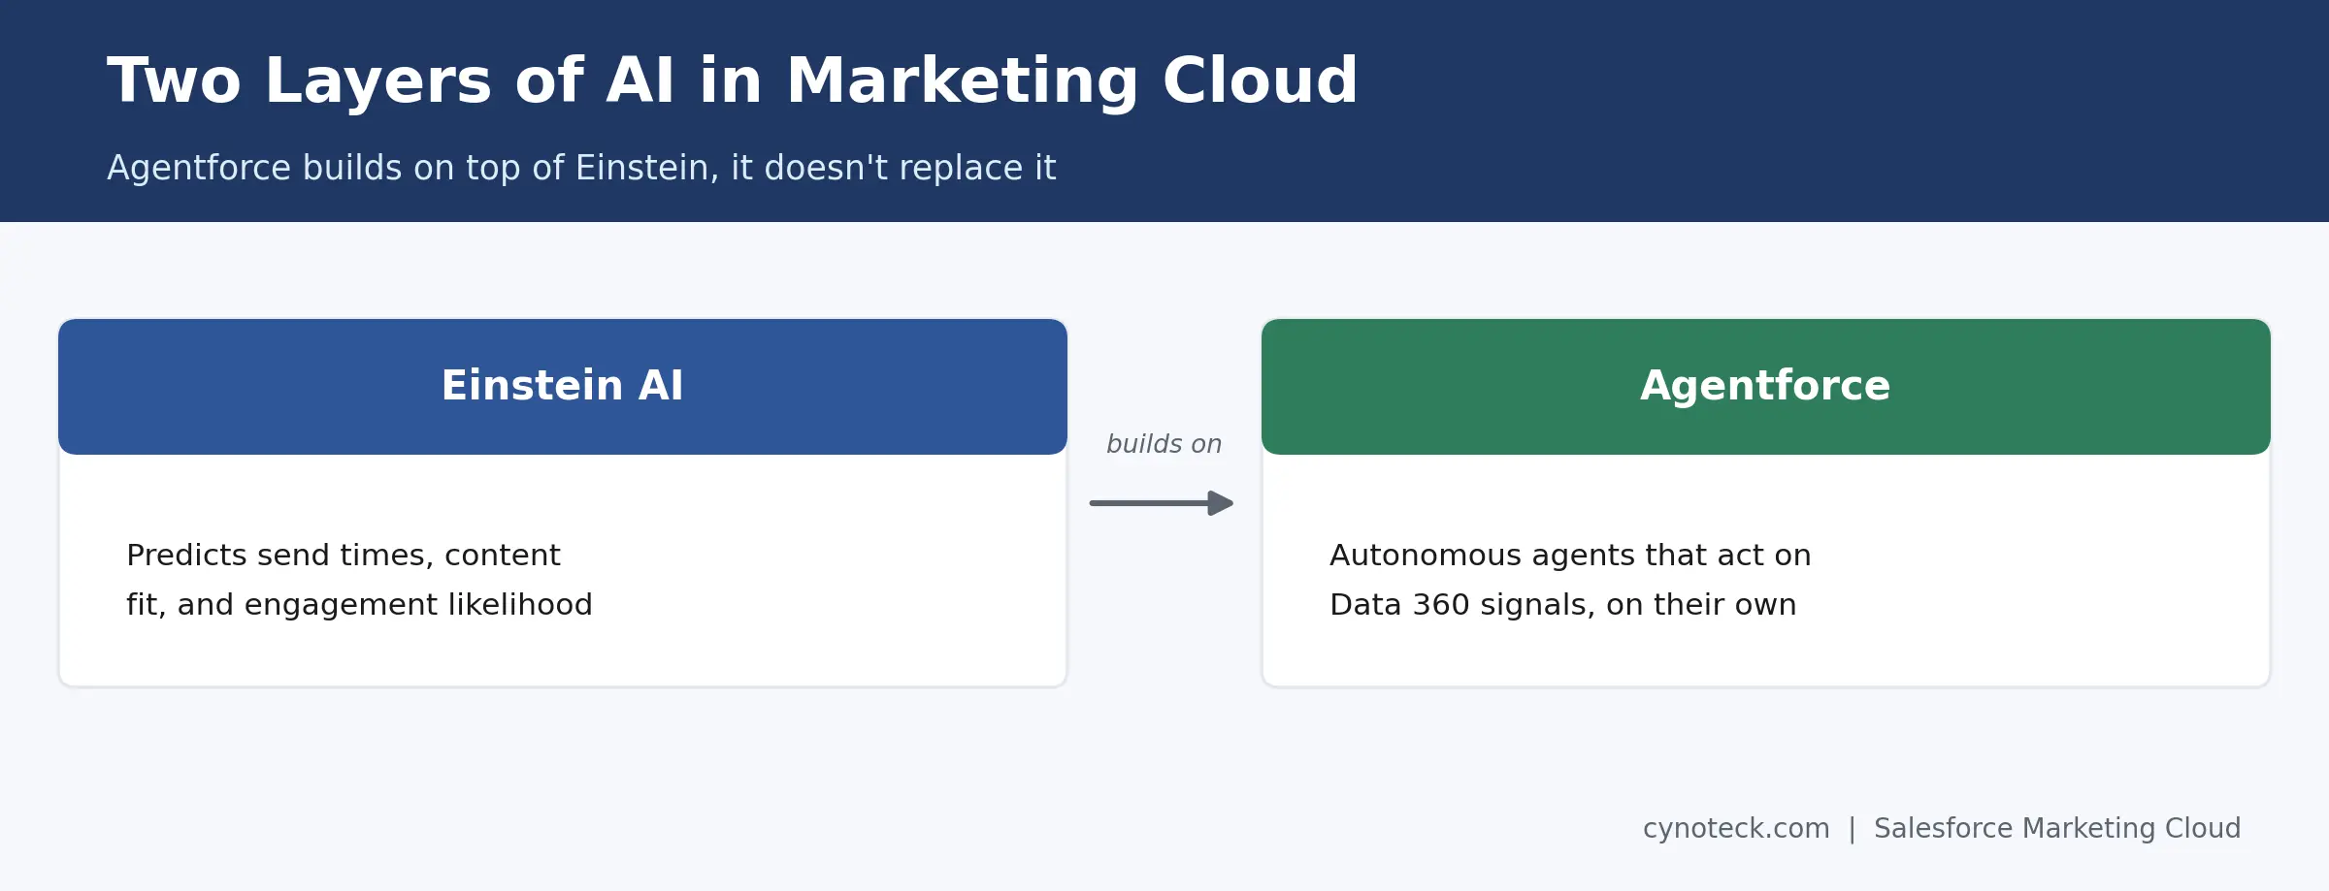Click the 'builds on' label
Viewport: 2329px width, 891px height.
1164,444
